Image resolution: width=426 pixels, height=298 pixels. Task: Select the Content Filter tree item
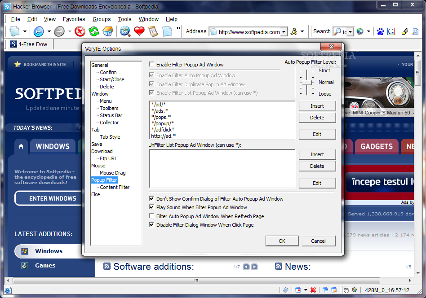[x=115, y=187]
